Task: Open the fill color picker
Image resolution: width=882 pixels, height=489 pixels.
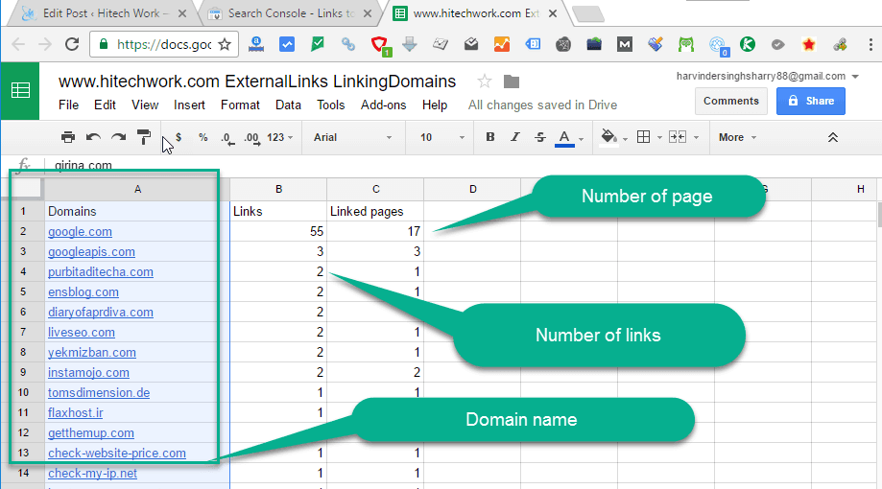Action: 608,137
